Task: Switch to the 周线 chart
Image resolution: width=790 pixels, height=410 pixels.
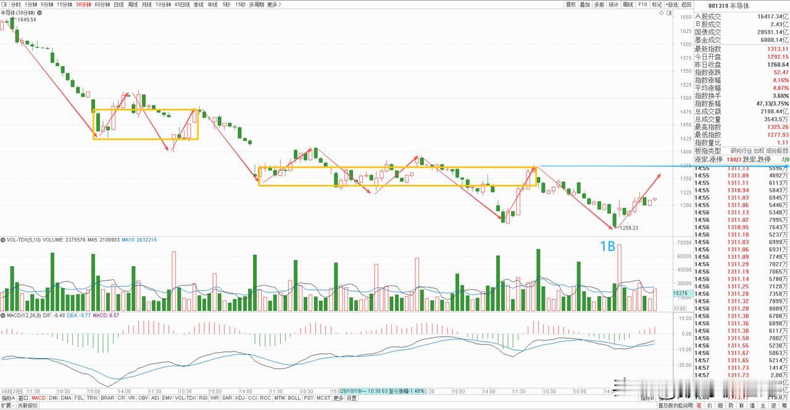Action: coord(133,4)
